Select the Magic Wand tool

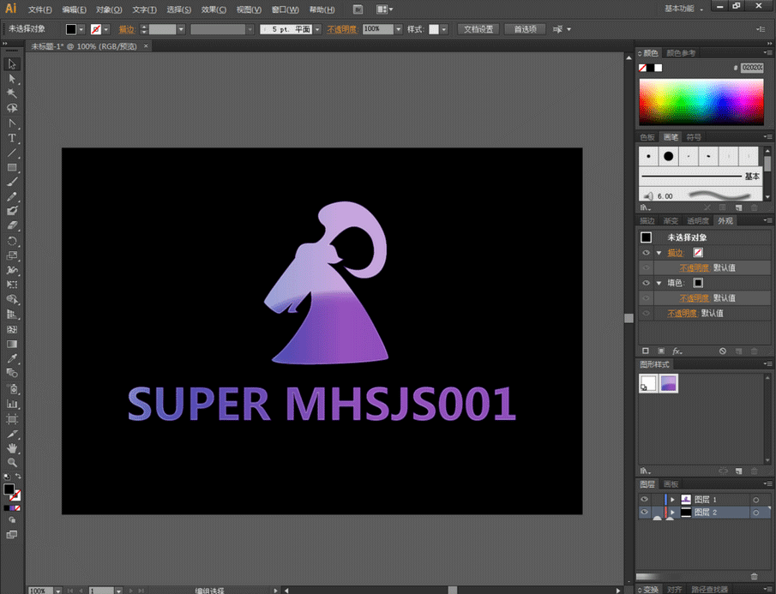(x=12, y=93)
